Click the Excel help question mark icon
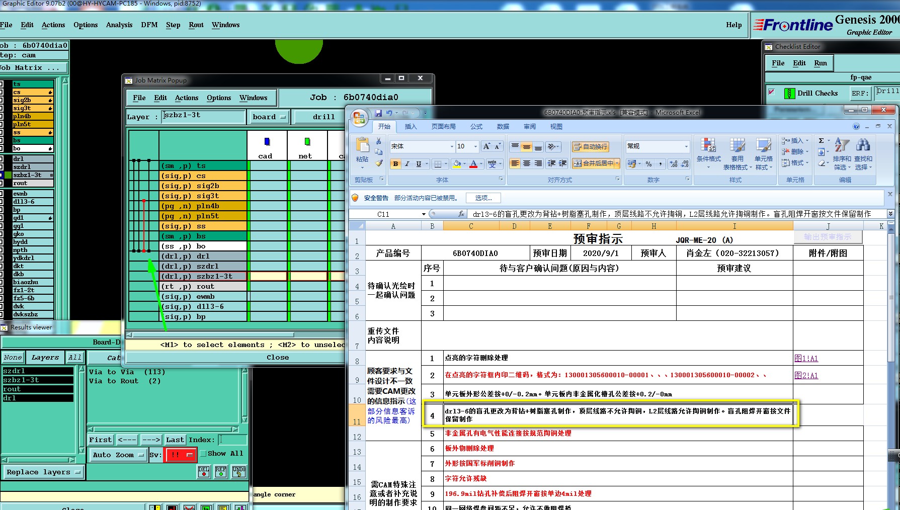Screen dimensions: 900x510 click(856, 126)
